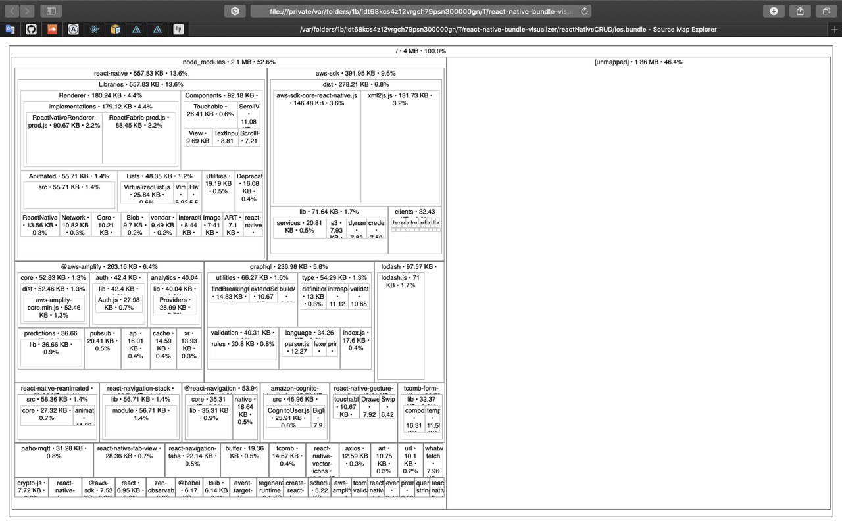Open the node_modules 2.1 MB header
The height and width of the screenshot is (526, 842).
[229, 62]
